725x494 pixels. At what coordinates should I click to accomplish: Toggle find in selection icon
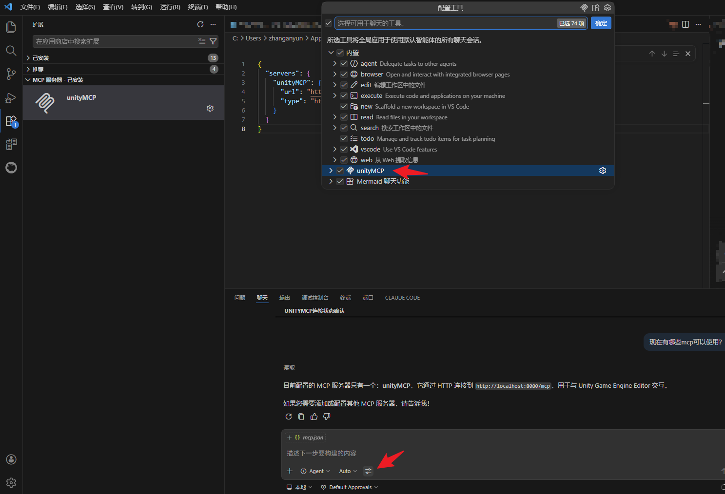pos(676,54)
